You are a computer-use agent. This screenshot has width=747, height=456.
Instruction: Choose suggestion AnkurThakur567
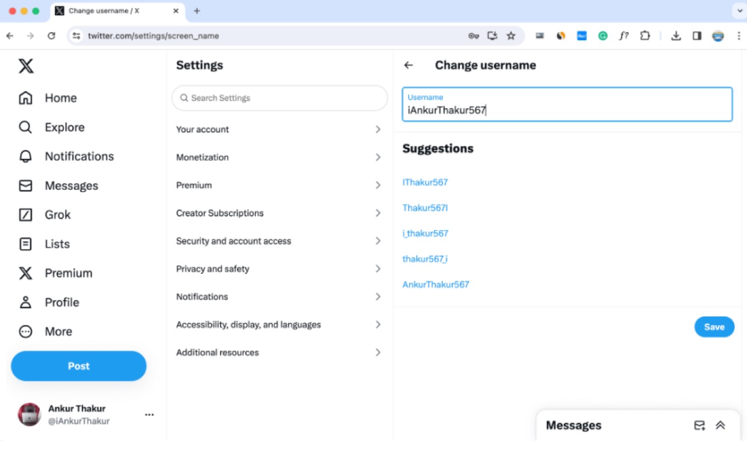436,284
